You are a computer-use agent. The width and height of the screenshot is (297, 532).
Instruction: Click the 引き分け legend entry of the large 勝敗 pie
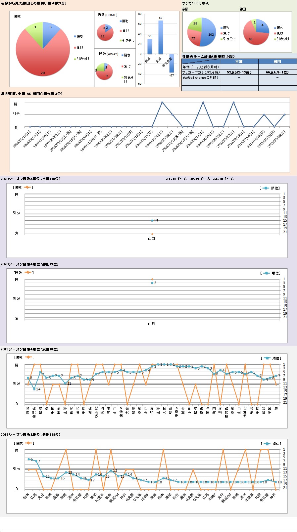coord(81,59)
